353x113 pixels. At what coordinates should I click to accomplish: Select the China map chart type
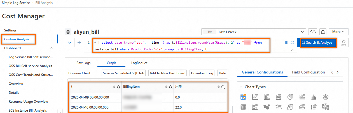point(266,107)
